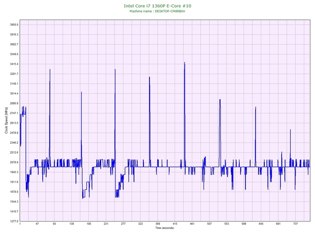The width and height of the screenshot is (315, 236).
Task: Click the x-axis tick label 737
Action: tap(296, 224)
